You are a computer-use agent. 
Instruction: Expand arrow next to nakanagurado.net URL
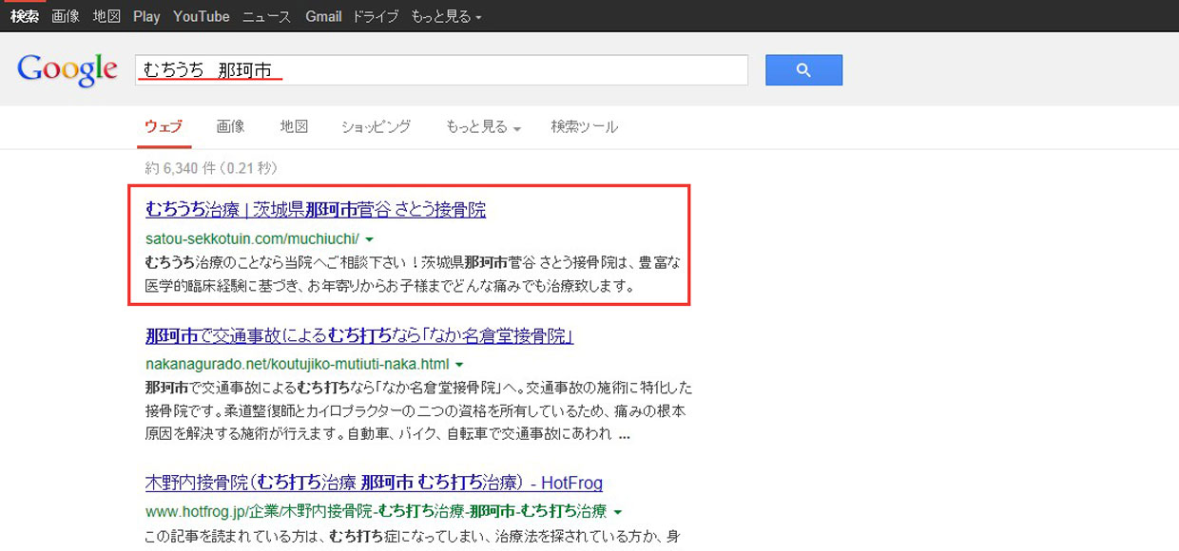pyautogui.click(x=459, y=365)
